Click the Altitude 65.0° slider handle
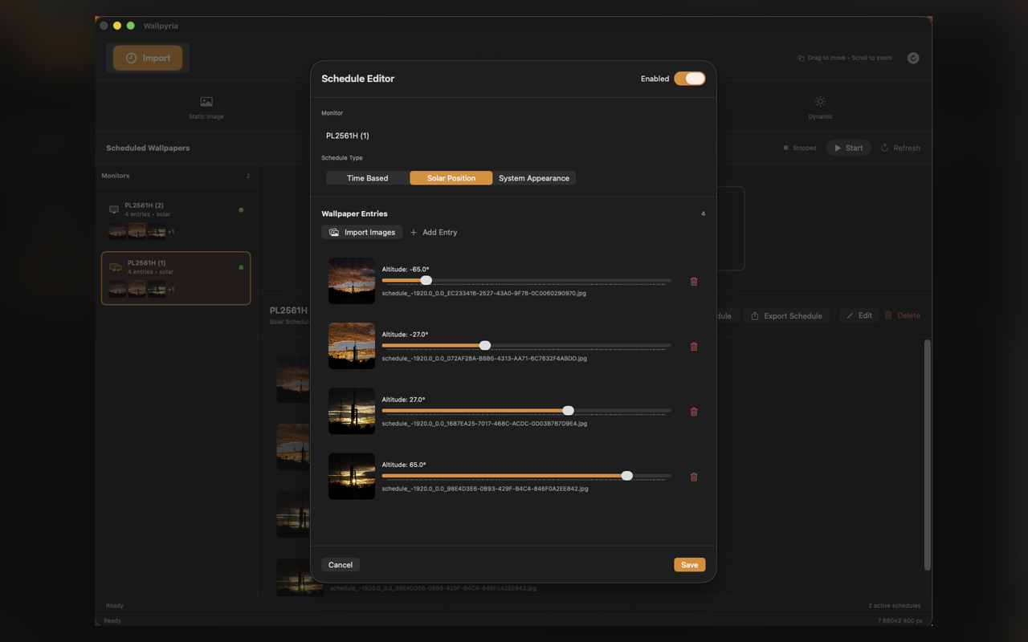 [x=627, y=476]
